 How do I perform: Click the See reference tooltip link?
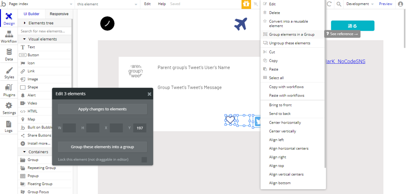[342, 34]
